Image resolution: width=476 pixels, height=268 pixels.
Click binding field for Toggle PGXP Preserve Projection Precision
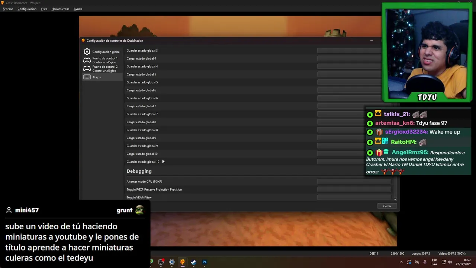pyautogui.click(x=354, y=189)
